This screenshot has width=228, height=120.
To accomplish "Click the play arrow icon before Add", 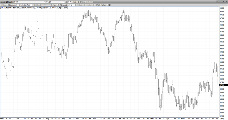I will tap(70, 2).
